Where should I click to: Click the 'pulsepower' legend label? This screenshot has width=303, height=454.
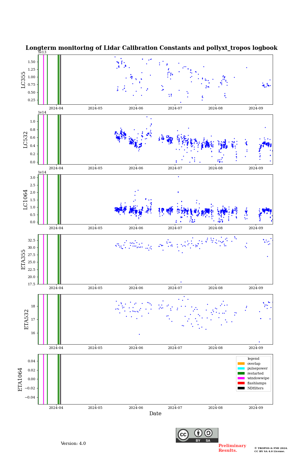pyautogui.click(x=258, y=368)
